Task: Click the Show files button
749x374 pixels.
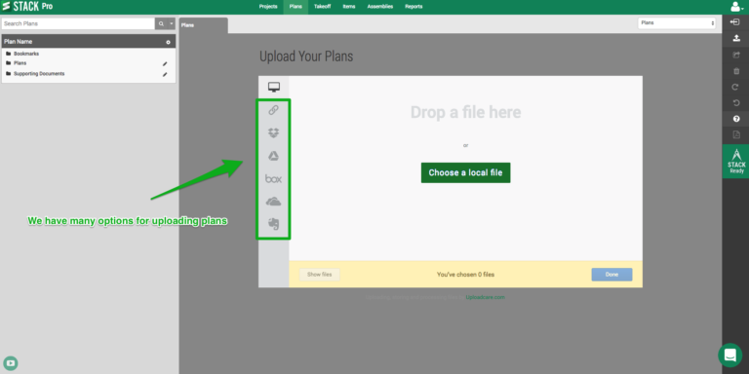Action: [x=320, y=275]
